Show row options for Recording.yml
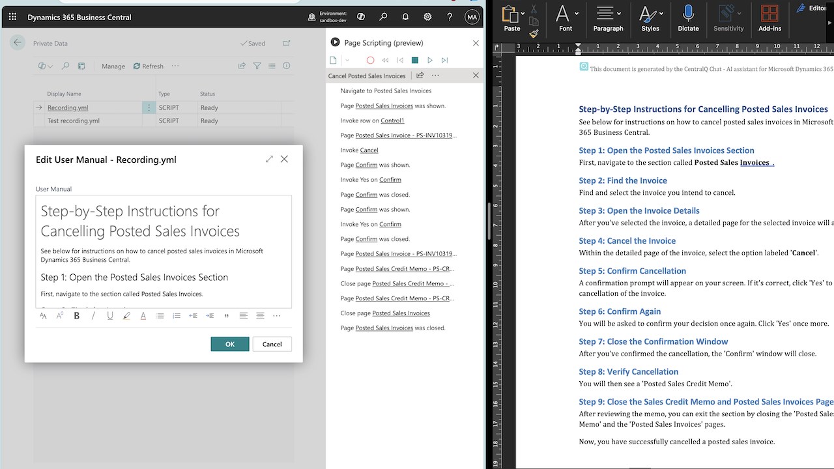Viewport: 834px width, 469px height. (149, 107)
